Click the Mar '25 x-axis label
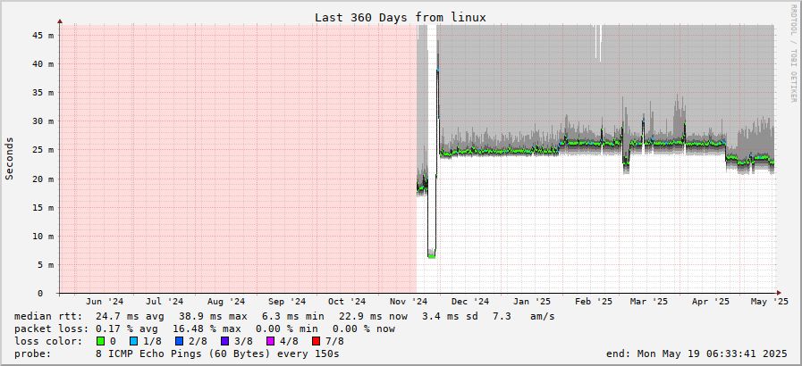 (x=649, y=302)
